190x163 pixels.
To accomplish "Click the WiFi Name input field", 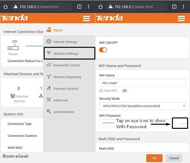I will [x=142, y=83].
